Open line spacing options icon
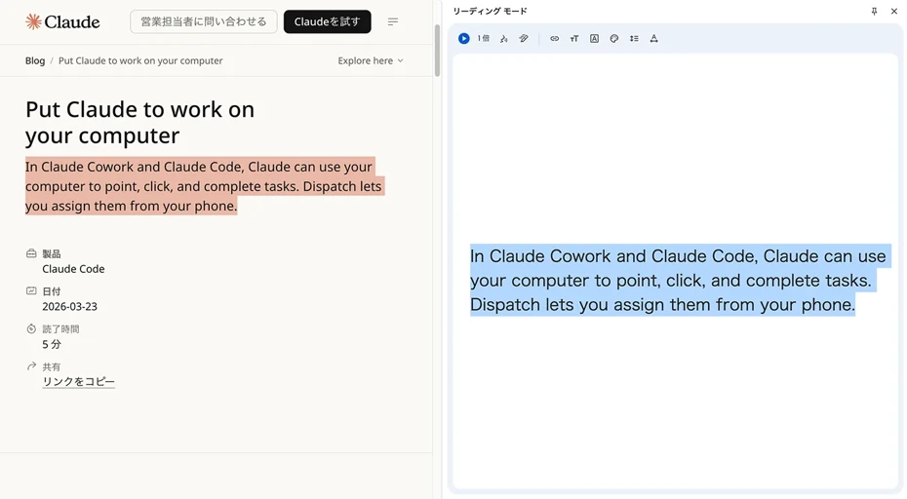Screen dimensions: 907x499 (x=634, y=38)
